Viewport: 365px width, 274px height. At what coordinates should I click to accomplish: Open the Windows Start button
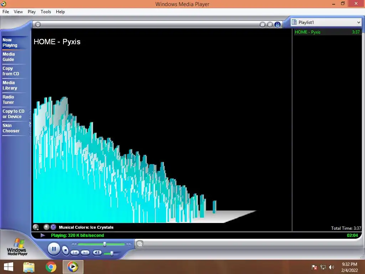pyautogui.click(x=9, y=267)
